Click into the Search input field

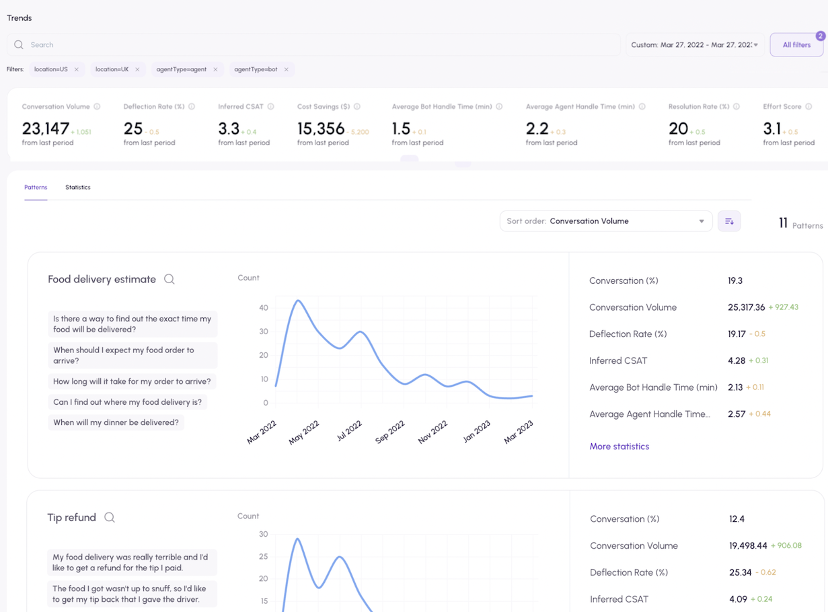click(x=316, y=45)
